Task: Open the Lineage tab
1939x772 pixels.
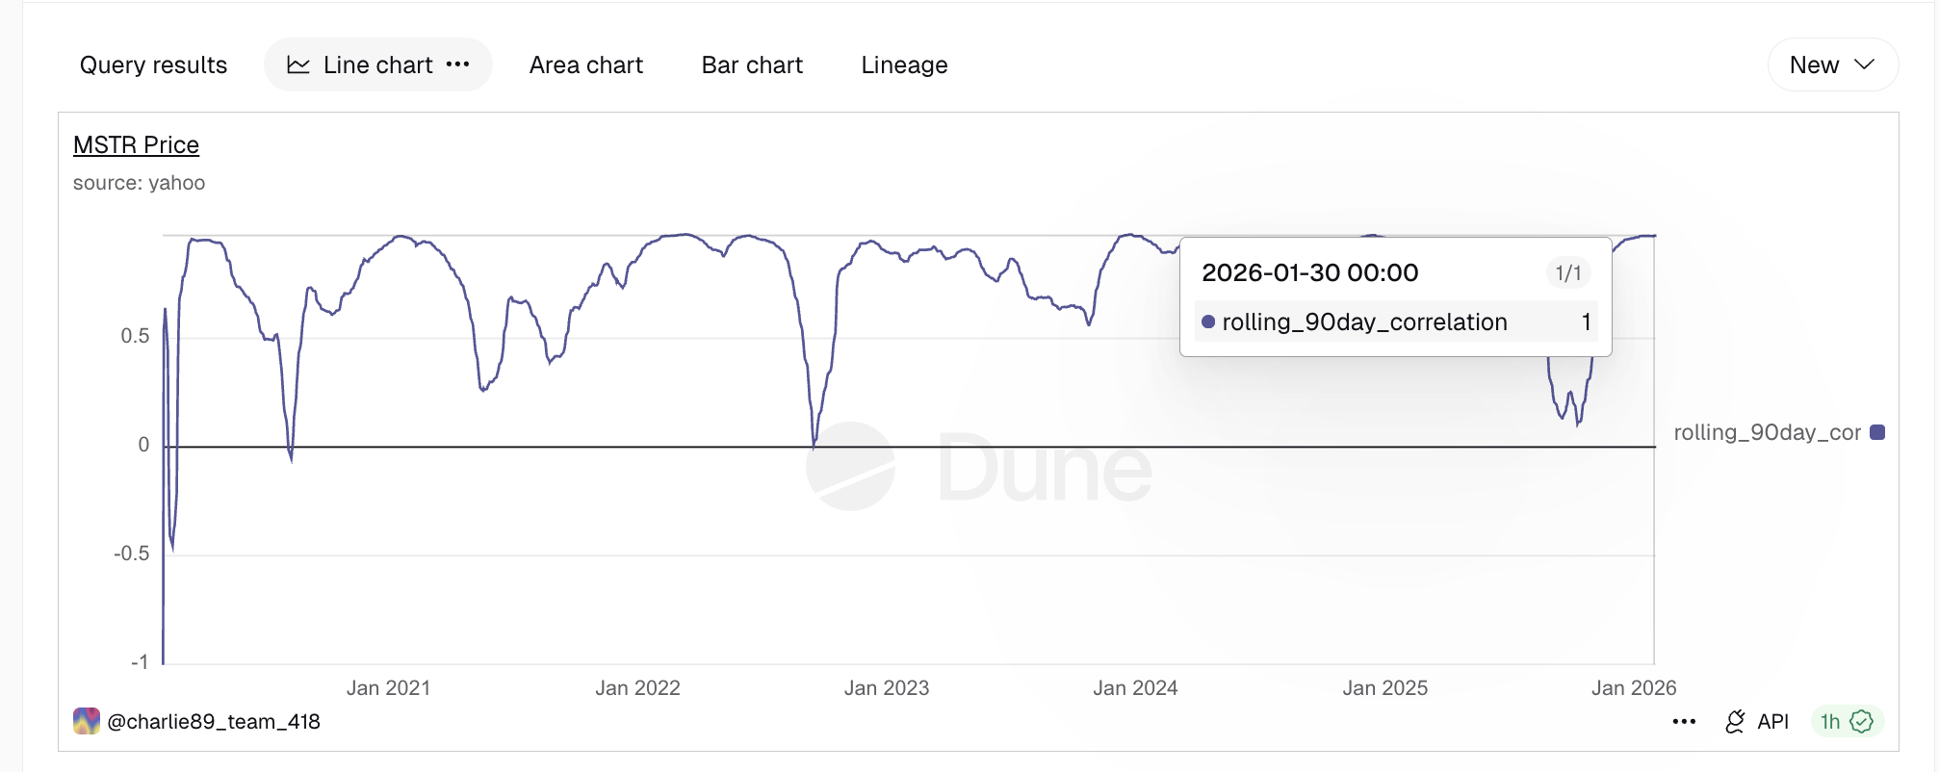Action: [903, 64]
